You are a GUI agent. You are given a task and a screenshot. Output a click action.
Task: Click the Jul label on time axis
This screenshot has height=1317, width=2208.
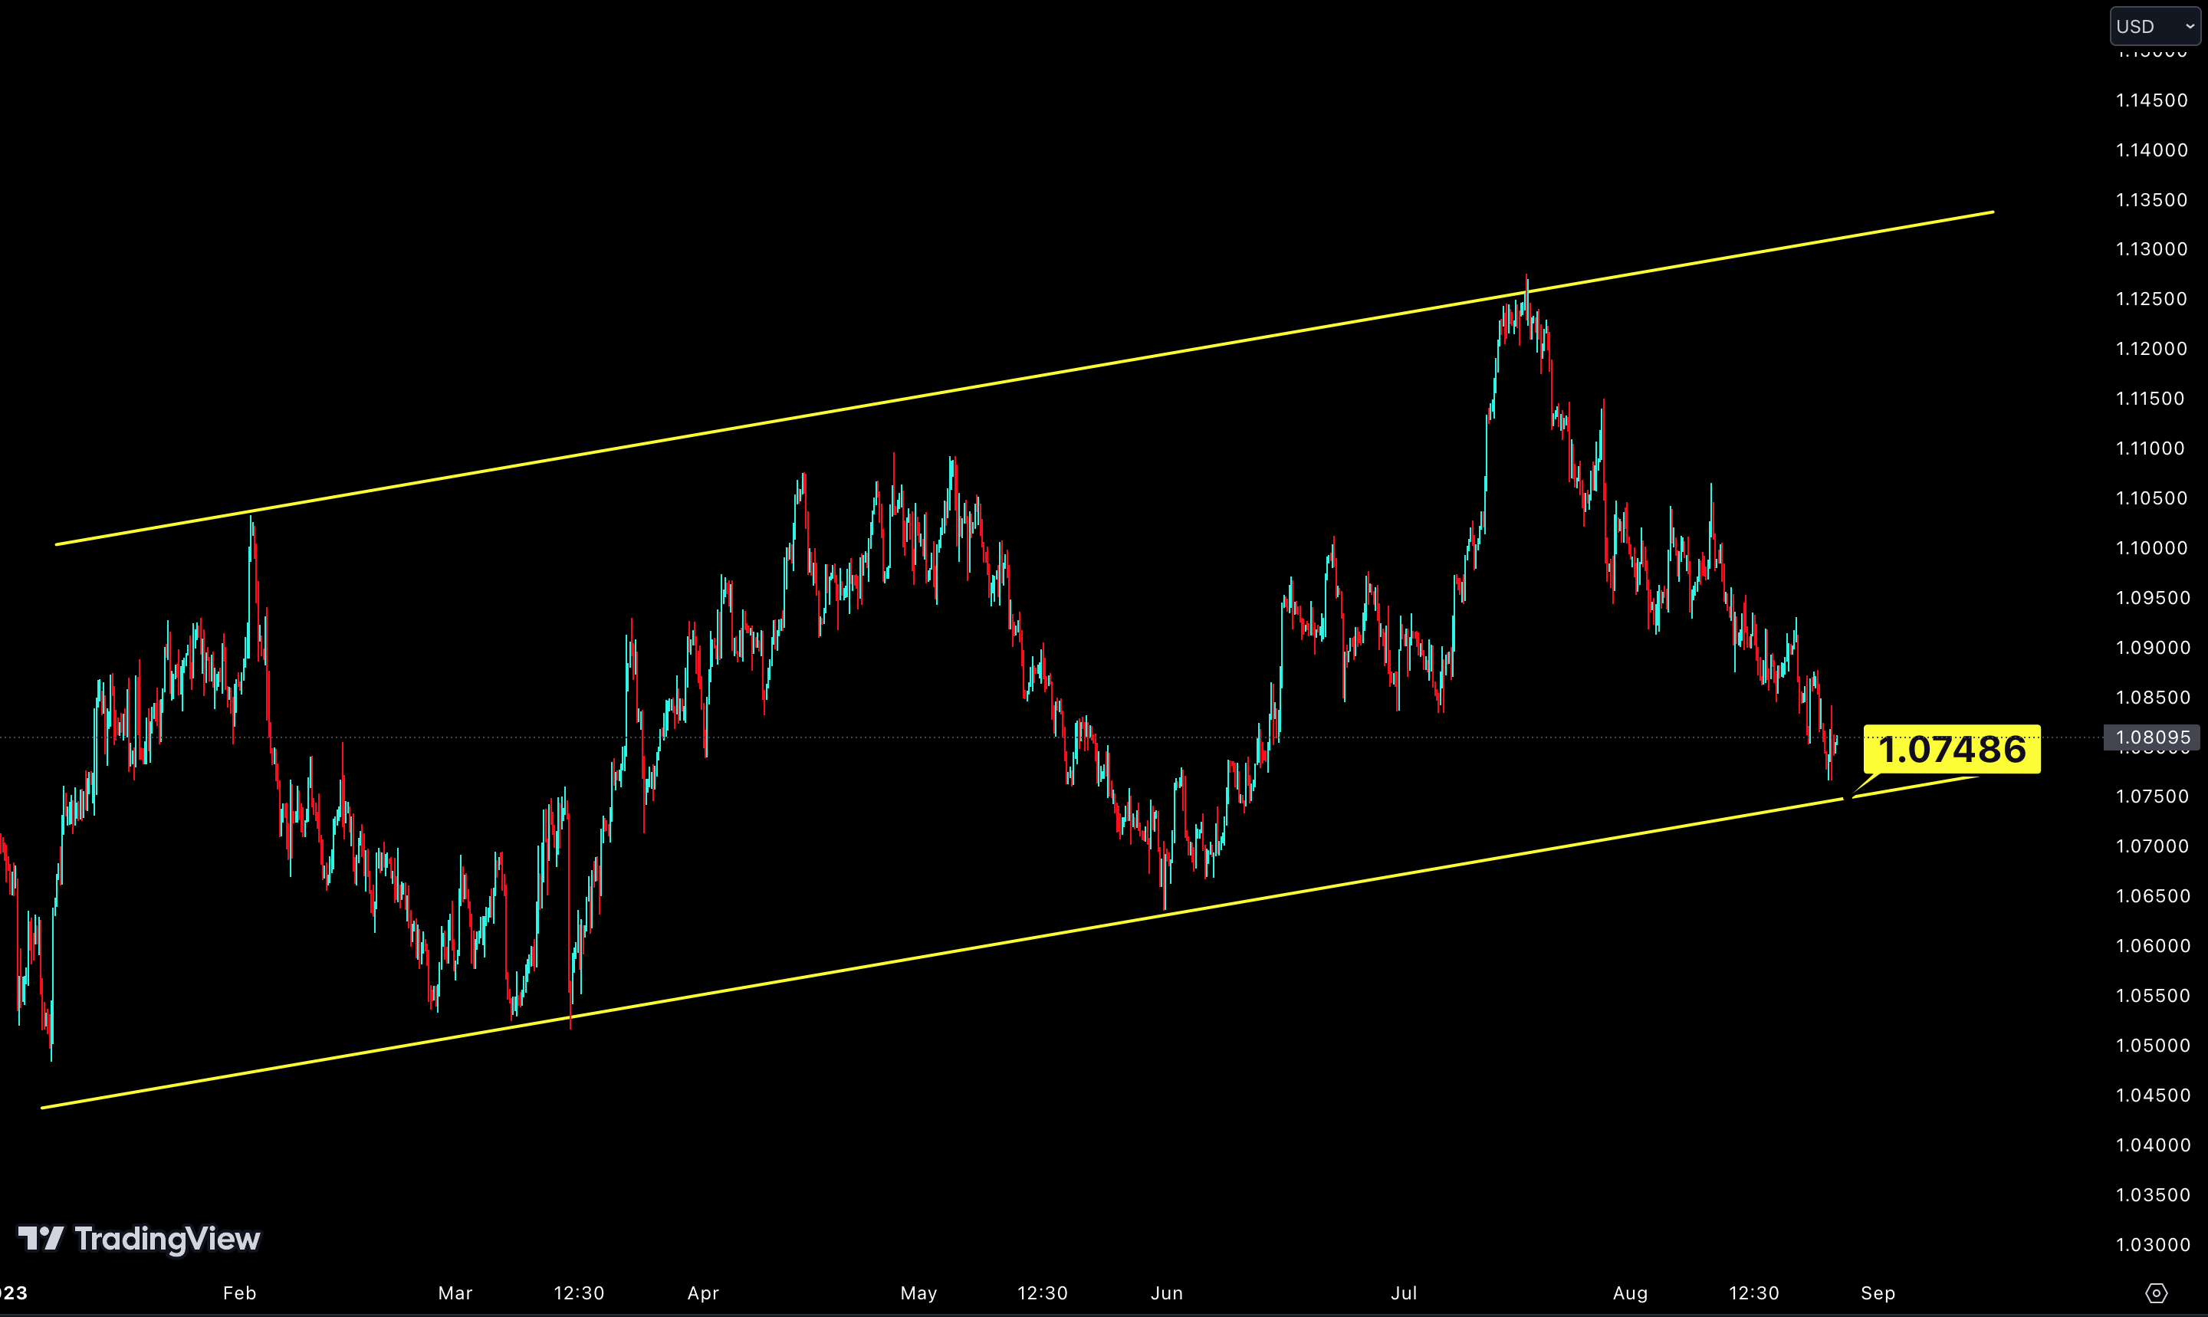point(1404,1293)
